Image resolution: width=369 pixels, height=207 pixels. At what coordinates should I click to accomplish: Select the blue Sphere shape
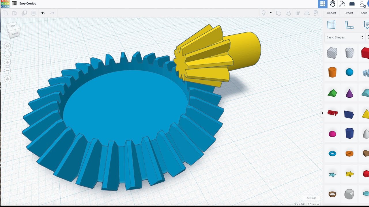[x=349, y=72]
